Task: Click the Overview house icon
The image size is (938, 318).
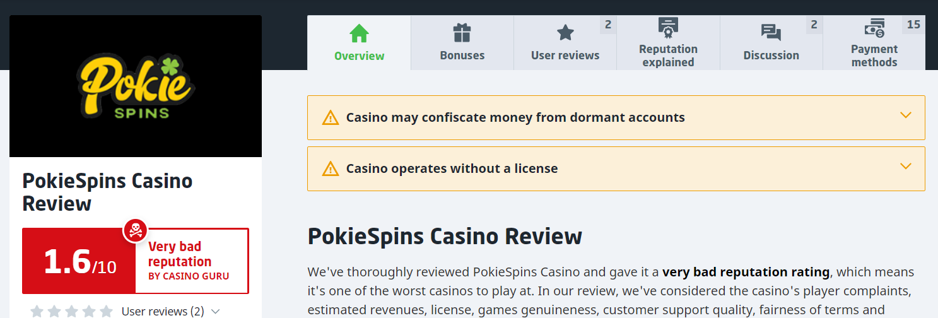Action: click(359, 33)
